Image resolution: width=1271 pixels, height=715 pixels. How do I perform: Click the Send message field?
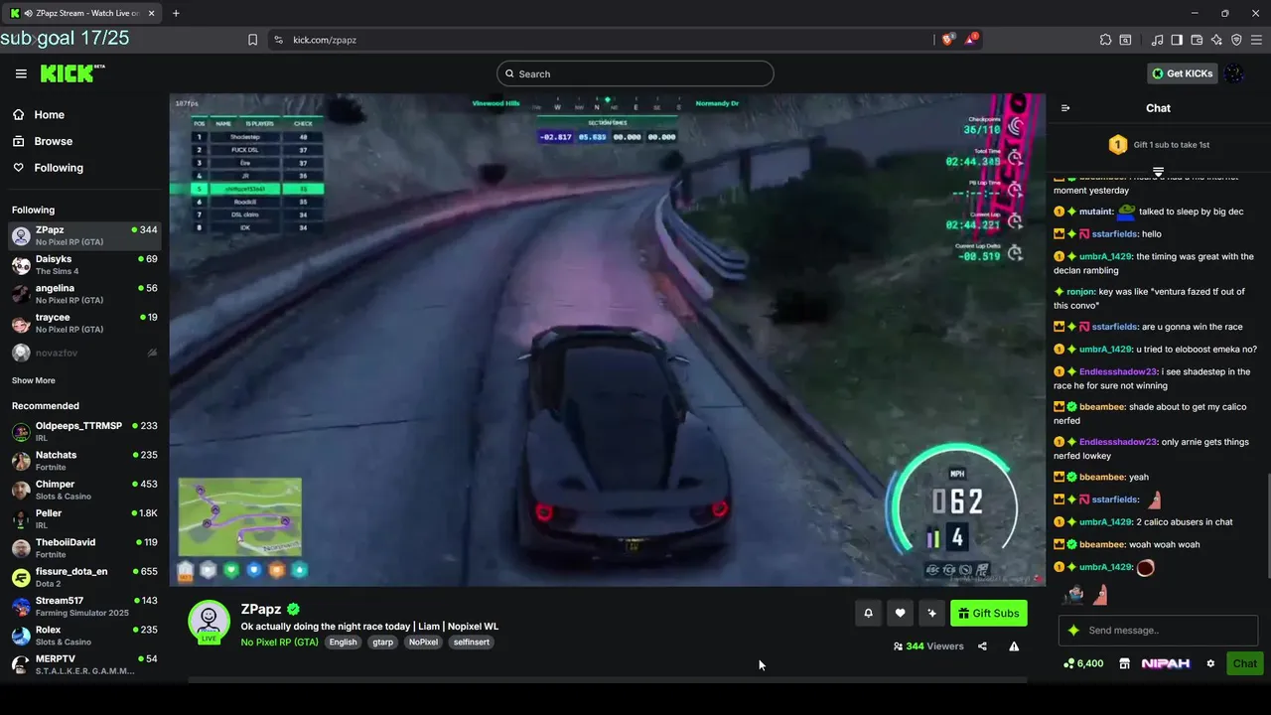point(1158,630)
